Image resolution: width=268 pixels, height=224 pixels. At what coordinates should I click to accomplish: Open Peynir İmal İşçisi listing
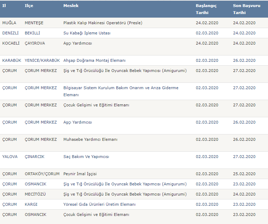tap(80, 174)
